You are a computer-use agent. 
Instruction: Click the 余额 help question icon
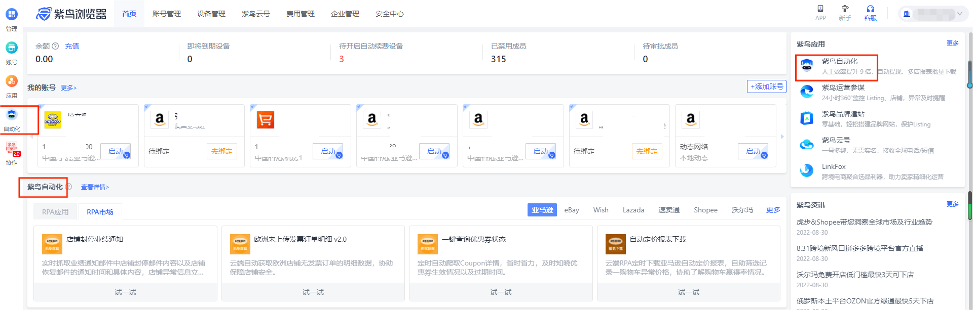point(55,46)
